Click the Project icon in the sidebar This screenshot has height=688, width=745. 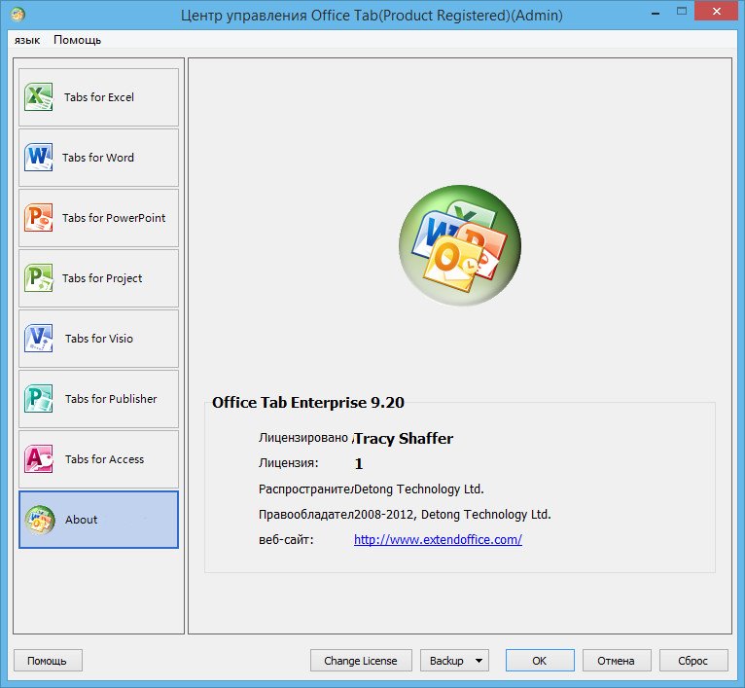[x=39, y=278]
